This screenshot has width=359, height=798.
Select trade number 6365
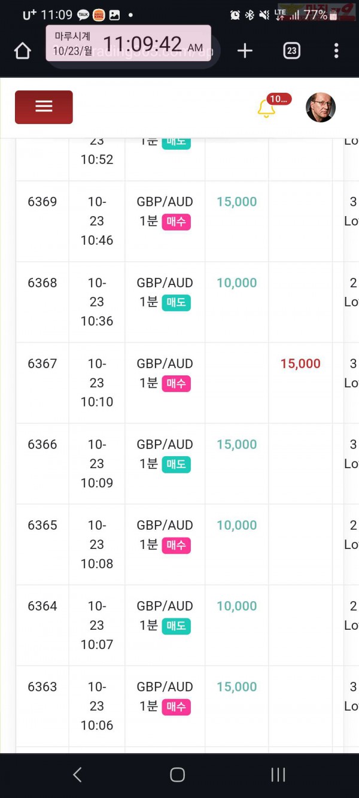point(42,525)
